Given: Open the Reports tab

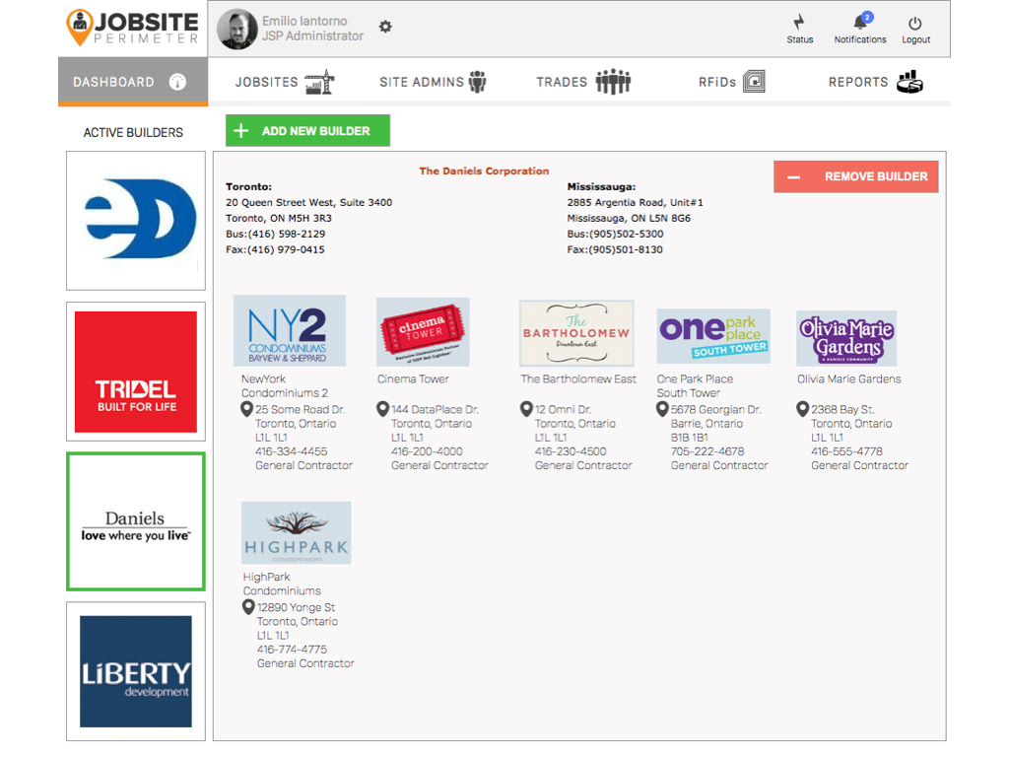Looking at the screenshot, I should coord(875,82).
